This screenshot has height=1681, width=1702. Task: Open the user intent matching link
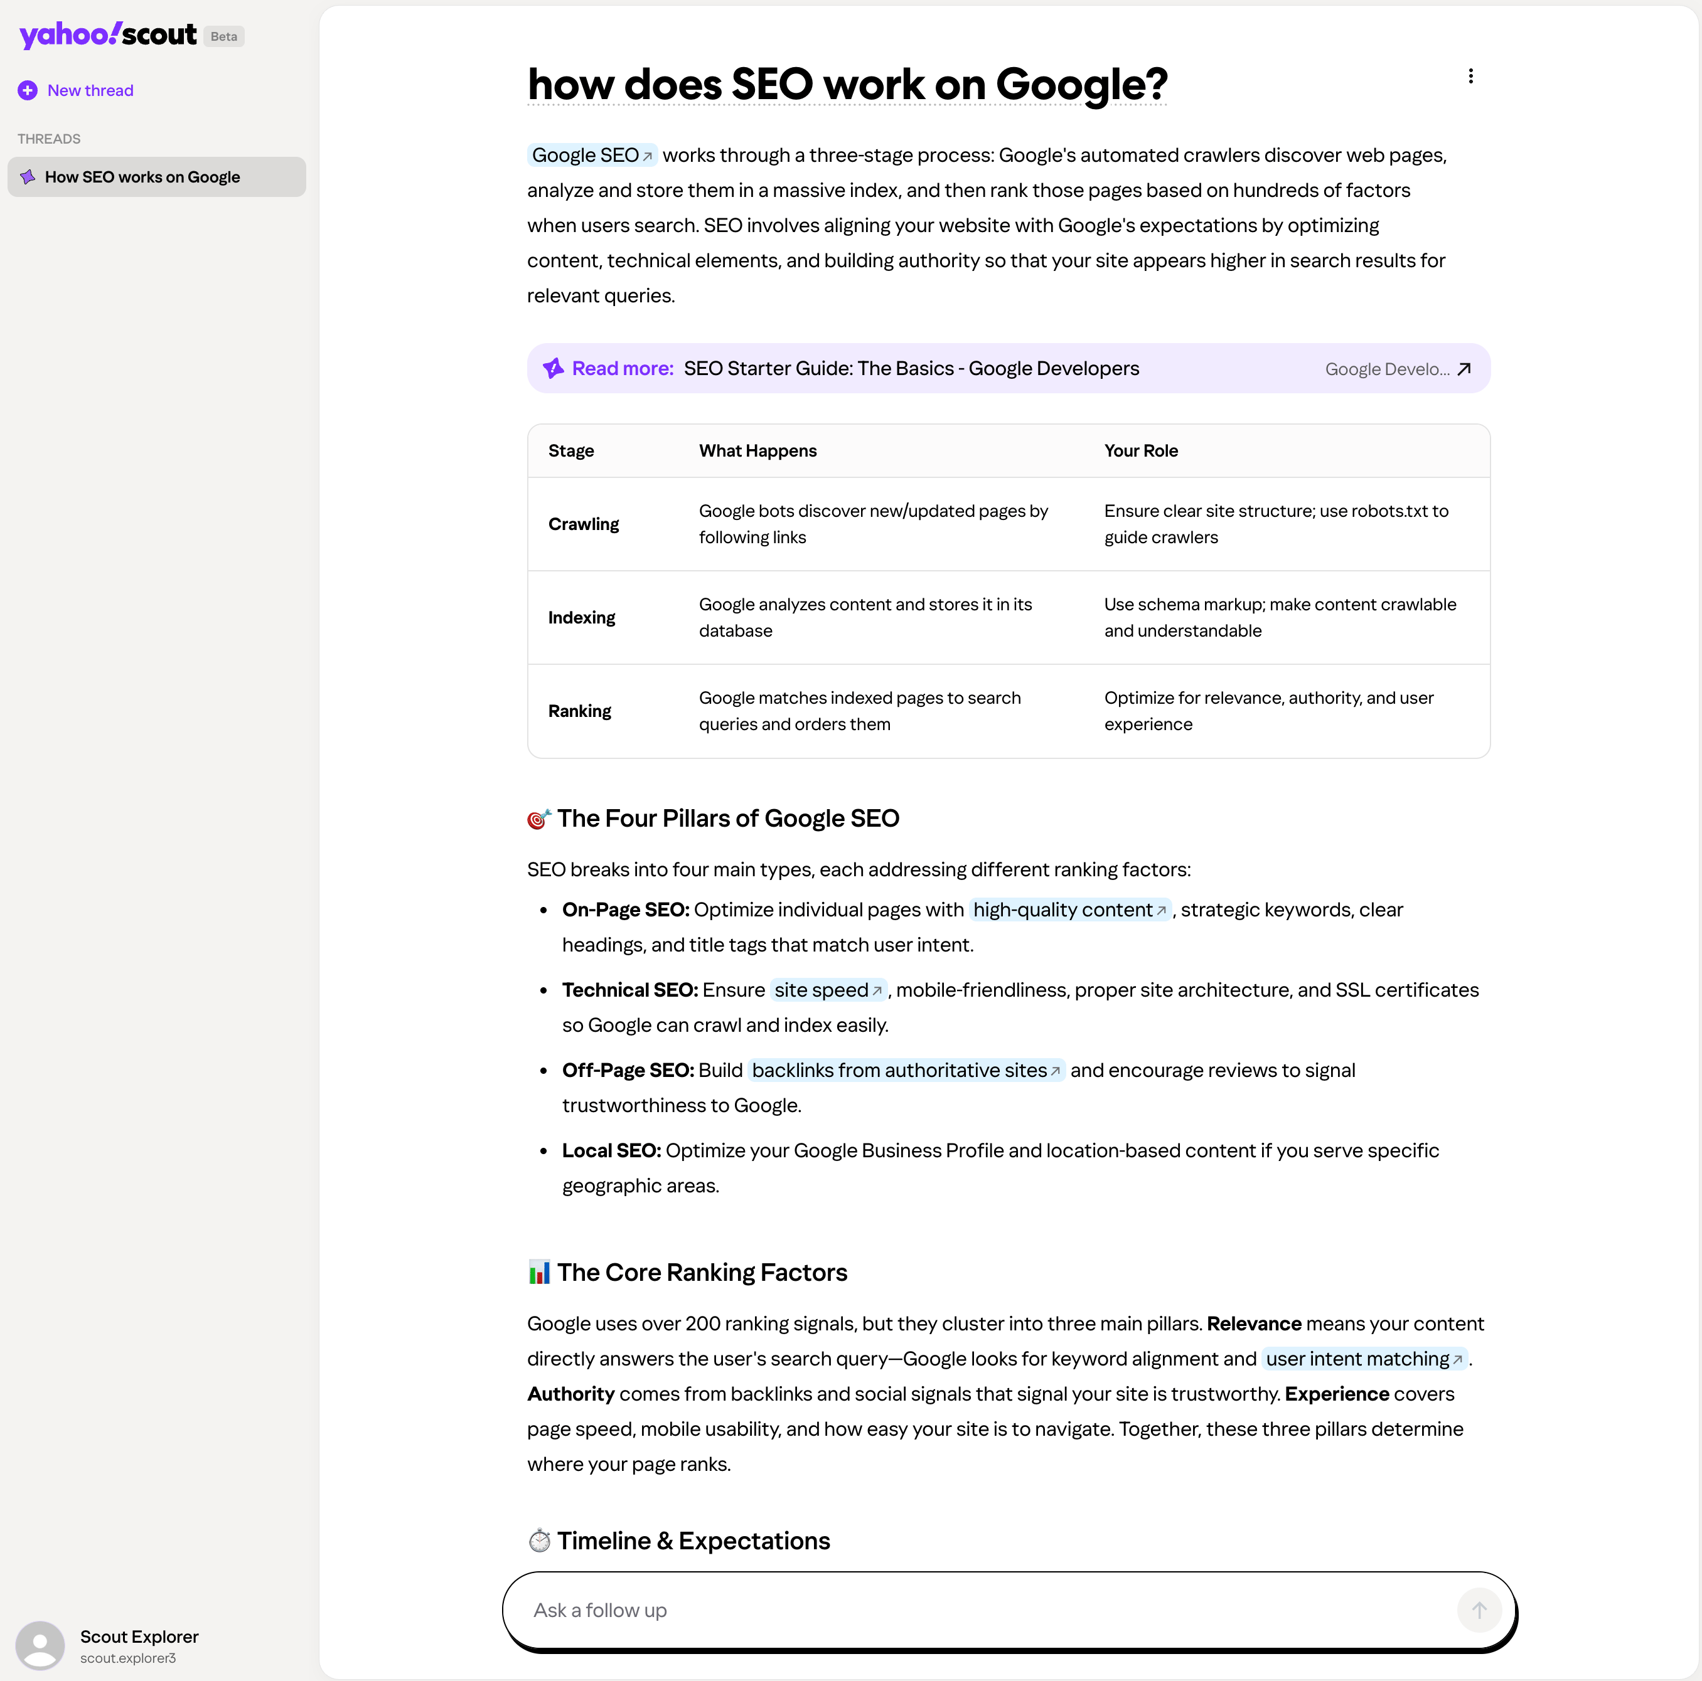coord(1357,1359)
